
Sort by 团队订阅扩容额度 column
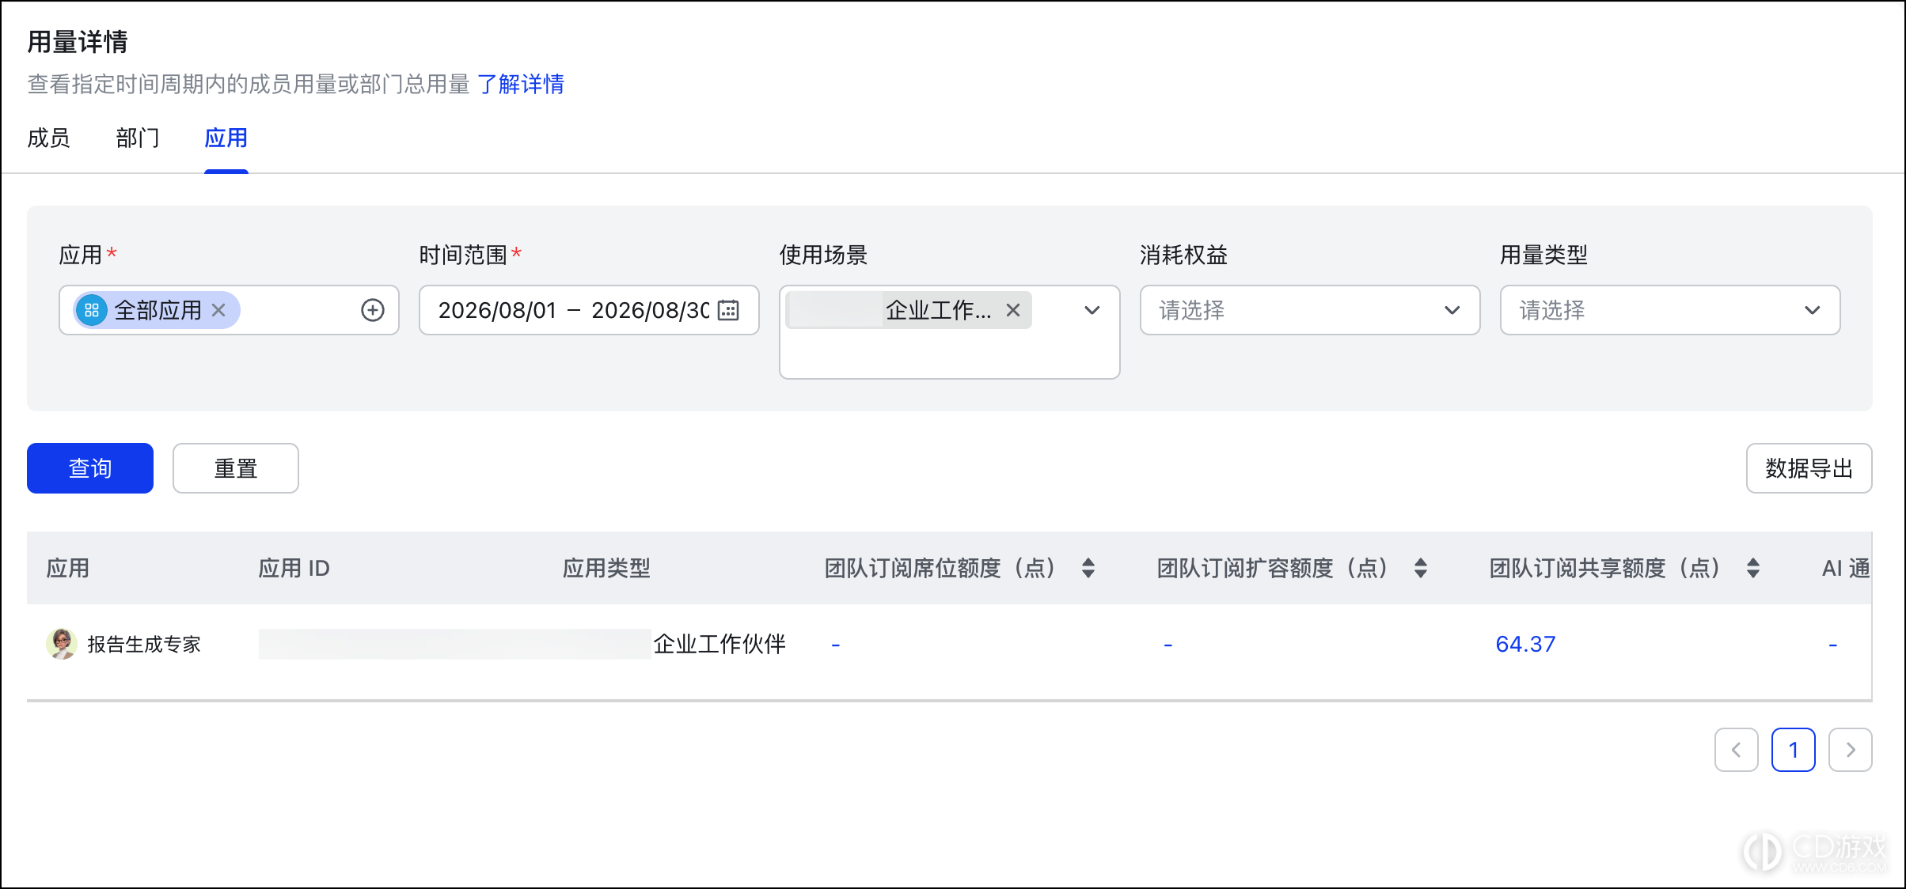pos(1421,568)
